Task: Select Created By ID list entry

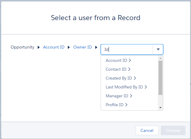Action: (x=119, y=78)
